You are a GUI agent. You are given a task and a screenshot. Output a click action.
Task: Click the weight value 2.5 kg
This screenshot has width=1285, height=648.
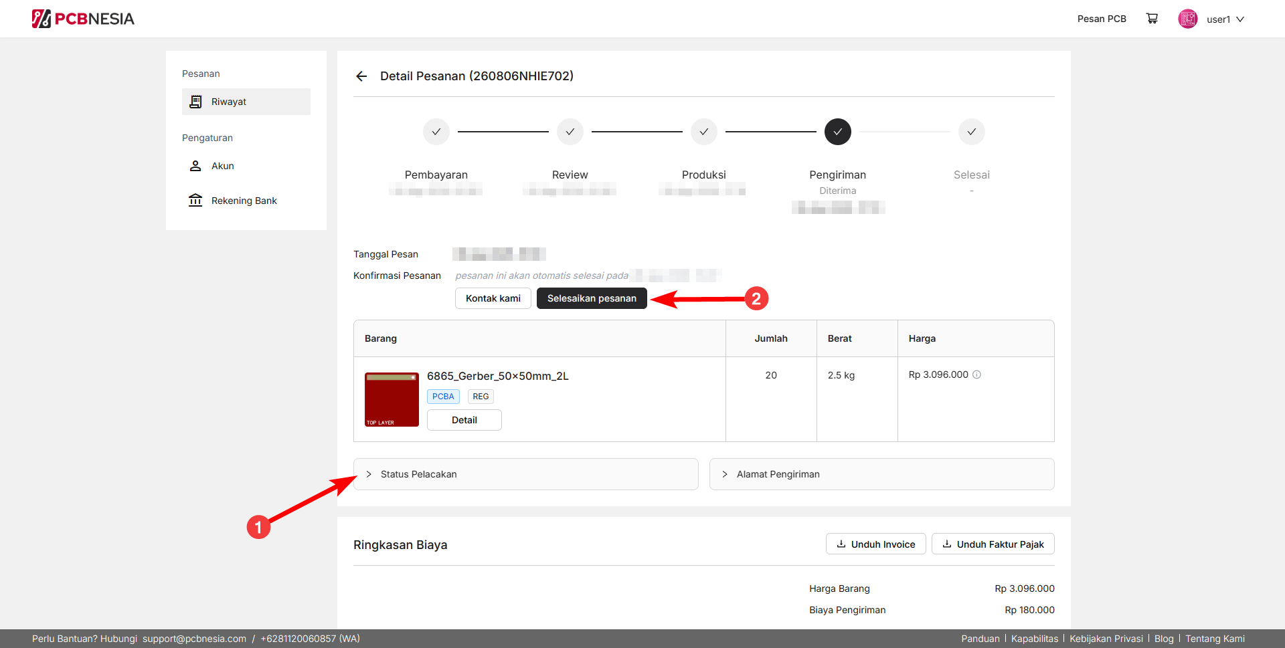click(841, 375)
